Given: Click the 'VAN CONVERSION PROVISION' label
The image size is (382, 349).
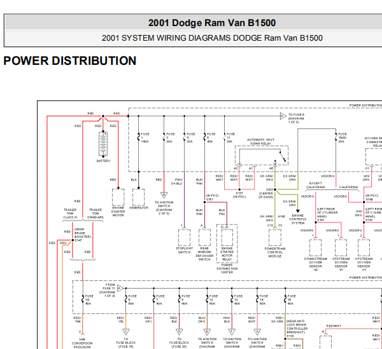Looking at the screenshot, I should [x=82, y=343].
